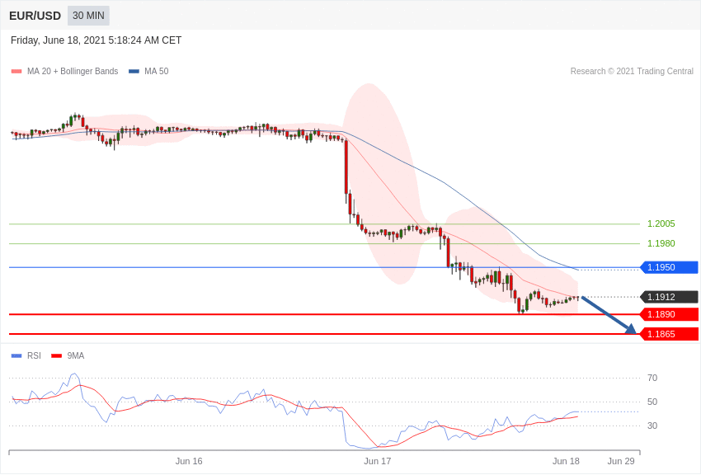Select the red 1.1865 support price tag
The image size is (701, 475).
(669, 334)
